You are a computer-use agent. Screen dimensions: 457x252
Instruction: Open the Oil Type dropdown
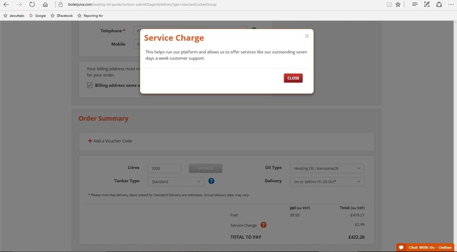(327, 168)
